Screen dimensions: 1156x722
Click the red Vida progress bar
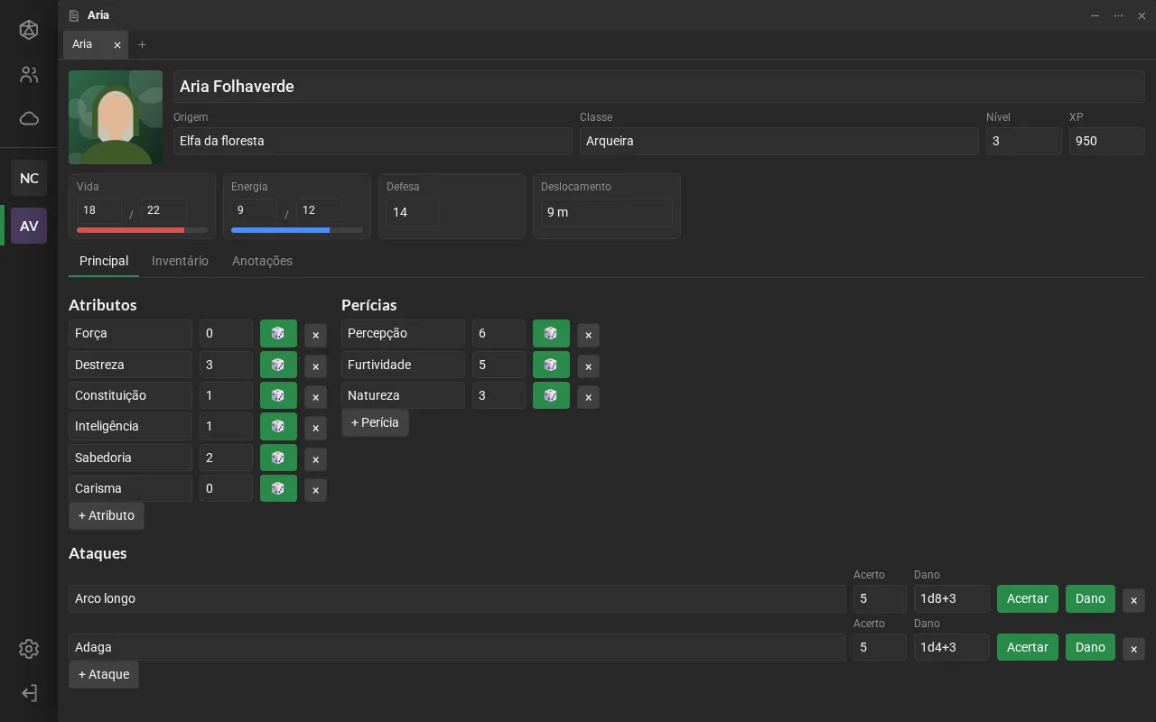142,230
